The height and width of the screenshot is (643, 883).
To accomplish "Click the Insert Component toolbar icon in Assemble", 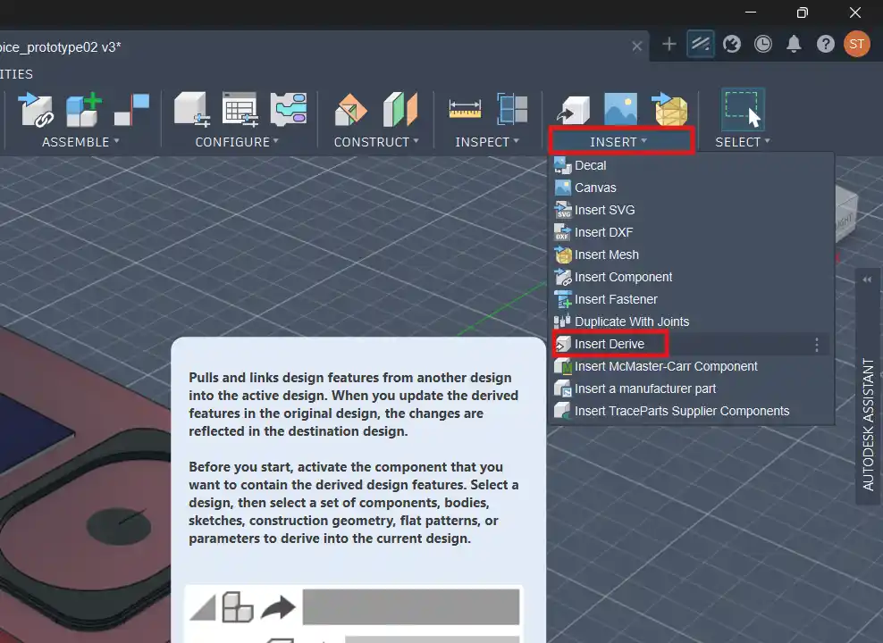I will (x=37, y=110).
